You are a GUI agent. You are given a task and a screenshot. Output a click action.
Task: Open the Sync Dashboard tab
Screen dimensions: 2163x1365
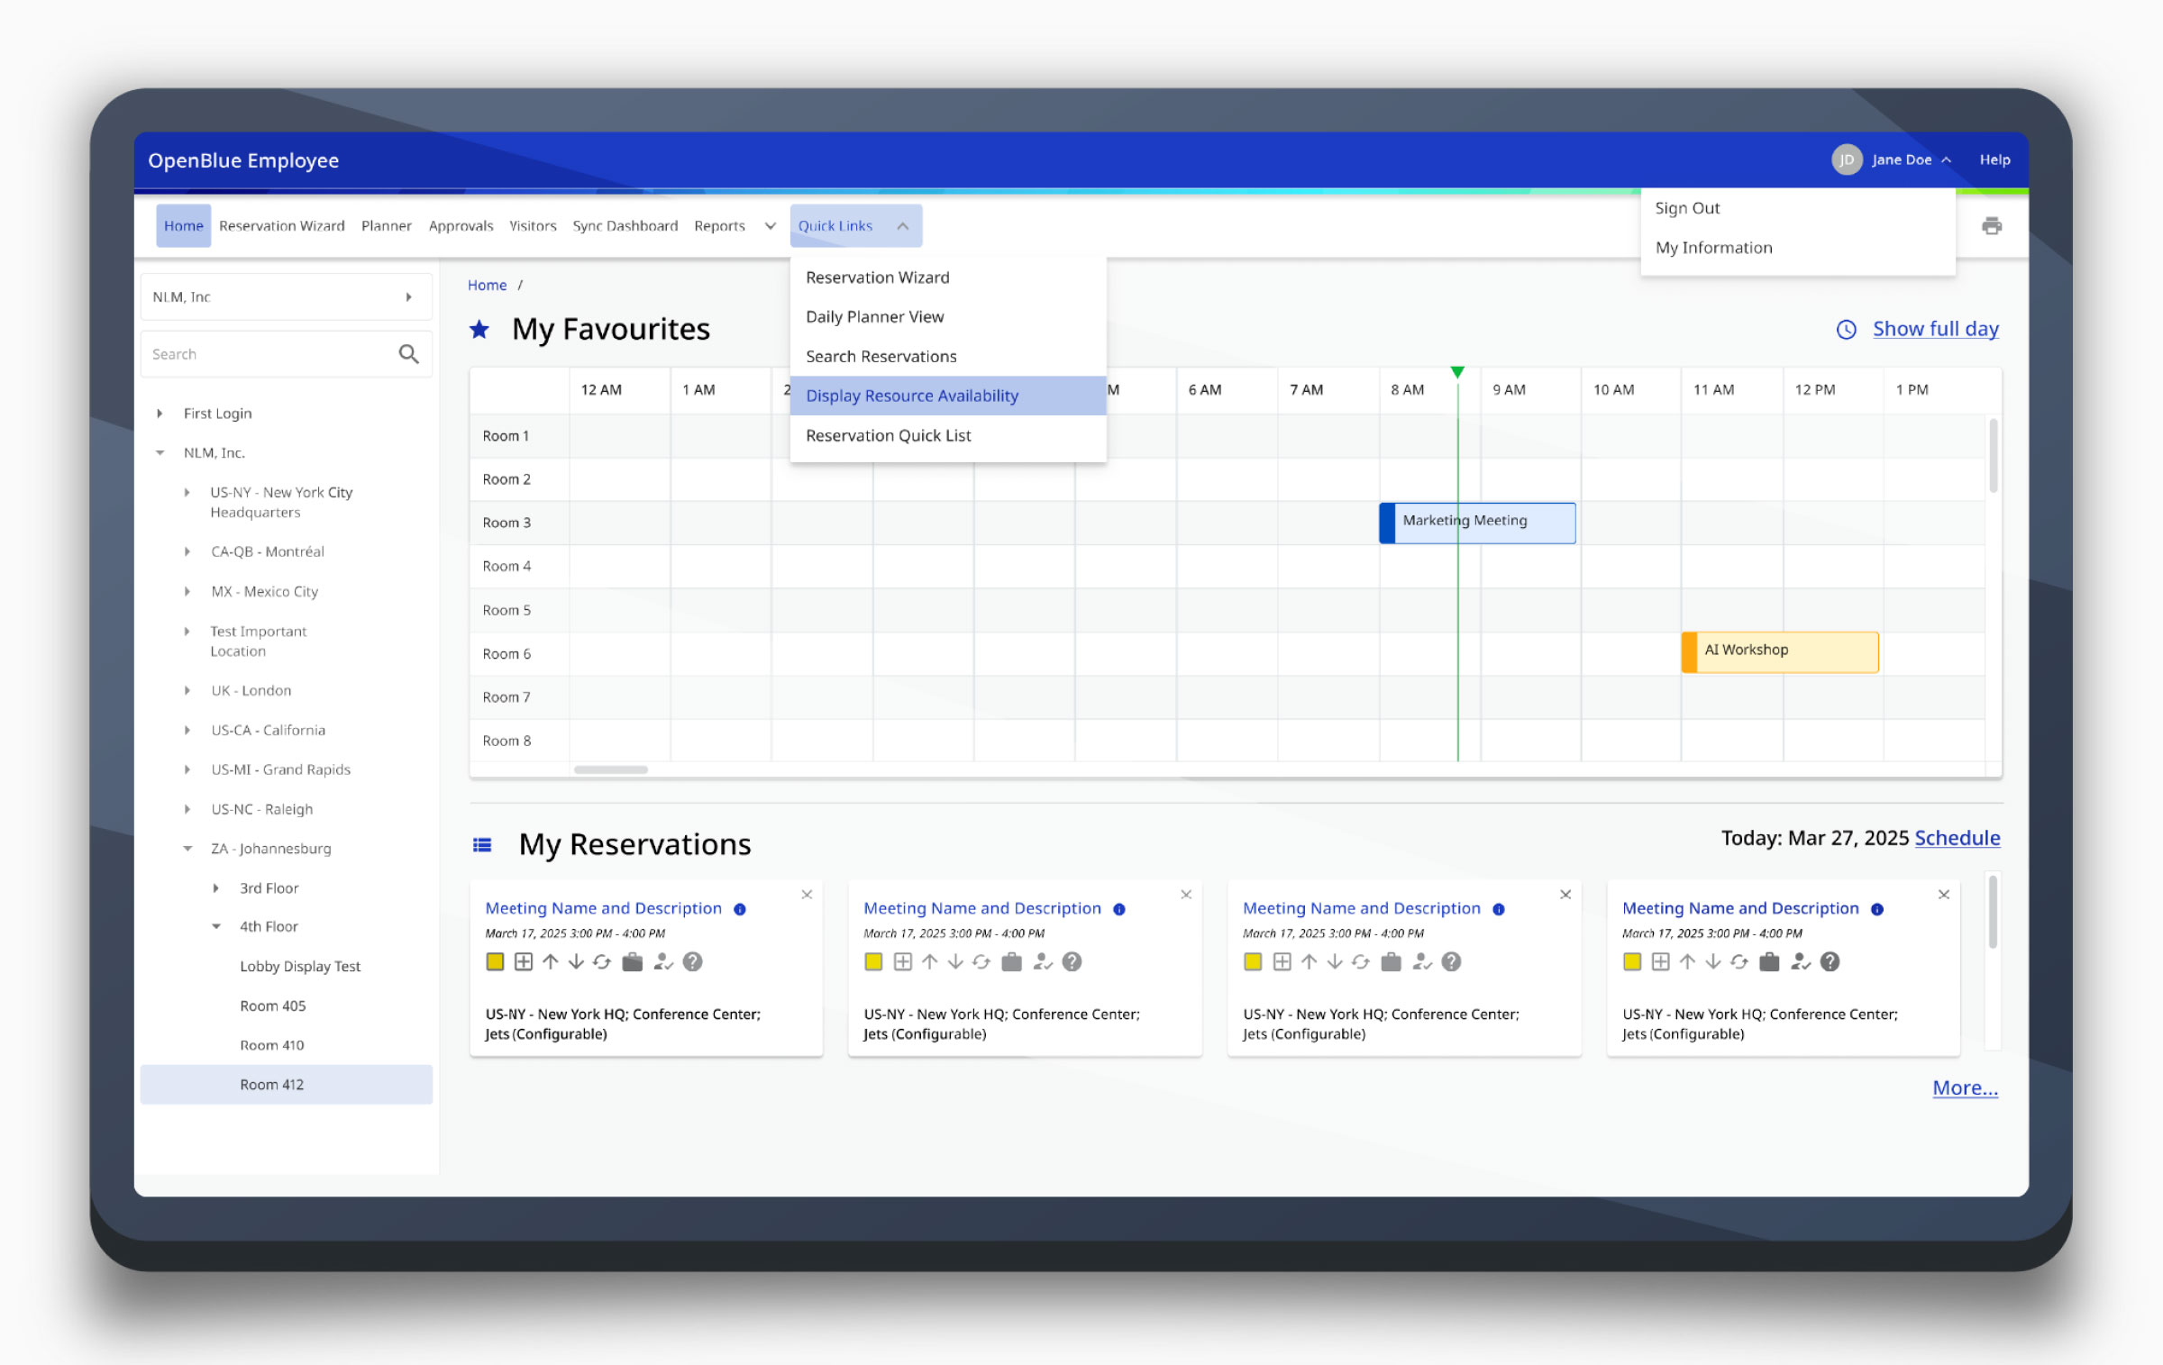pos(625,226)
